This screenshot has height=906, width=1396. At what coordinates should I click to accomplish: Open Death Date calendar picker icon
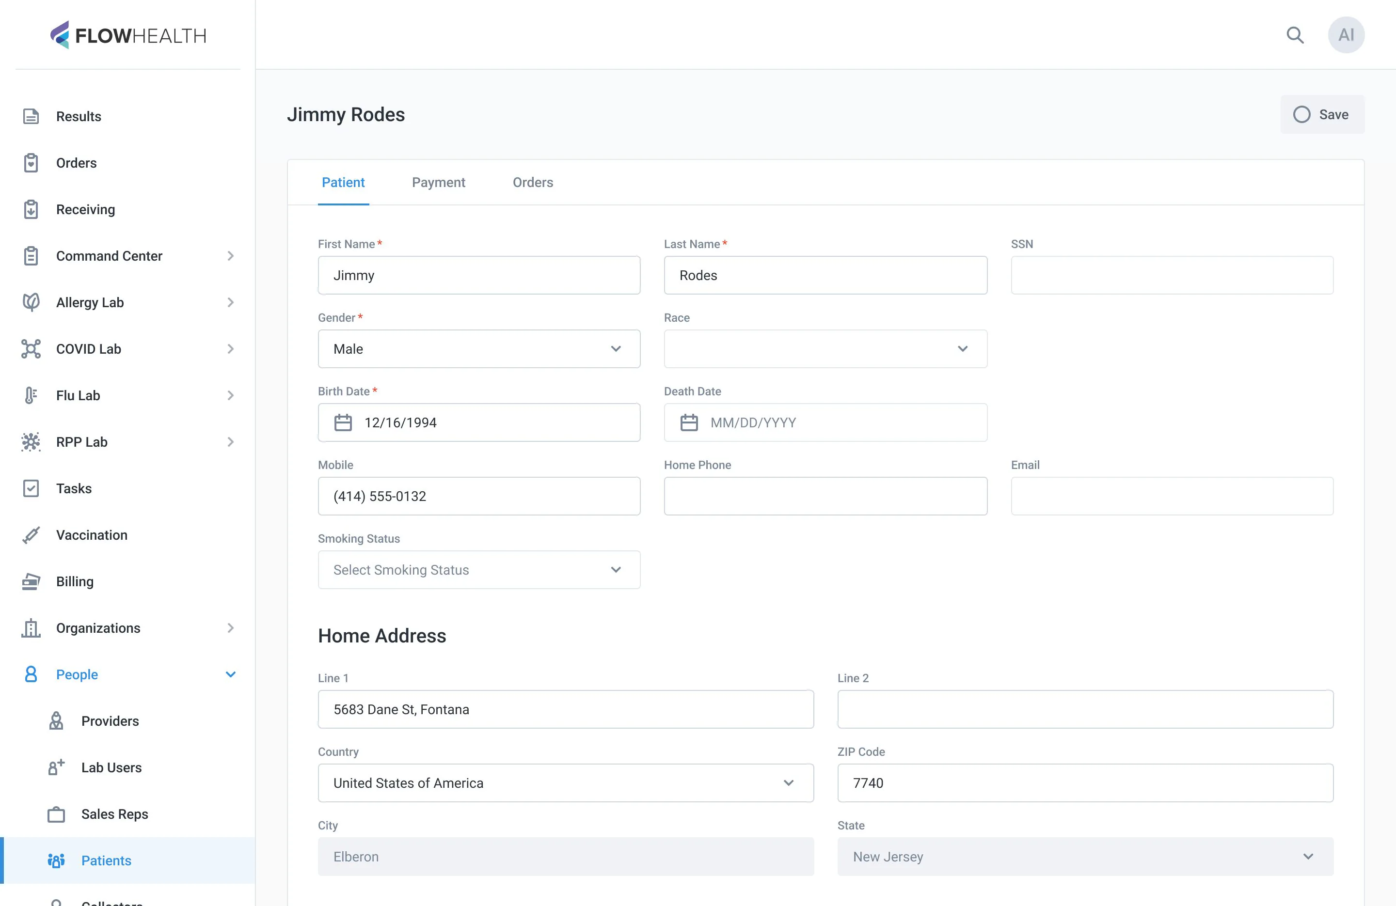point(689,423)
